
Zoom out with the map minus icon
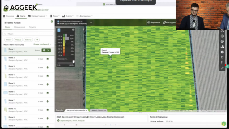[222, 42]
